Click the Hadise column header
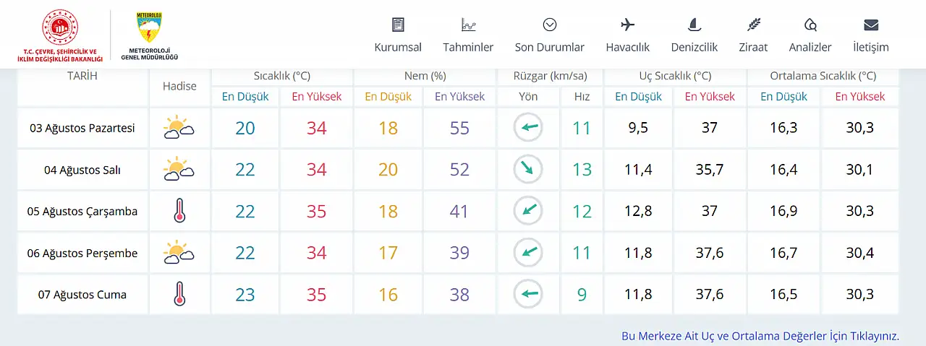The height and width of the screenshot is (346, 926). click(179, 86)
